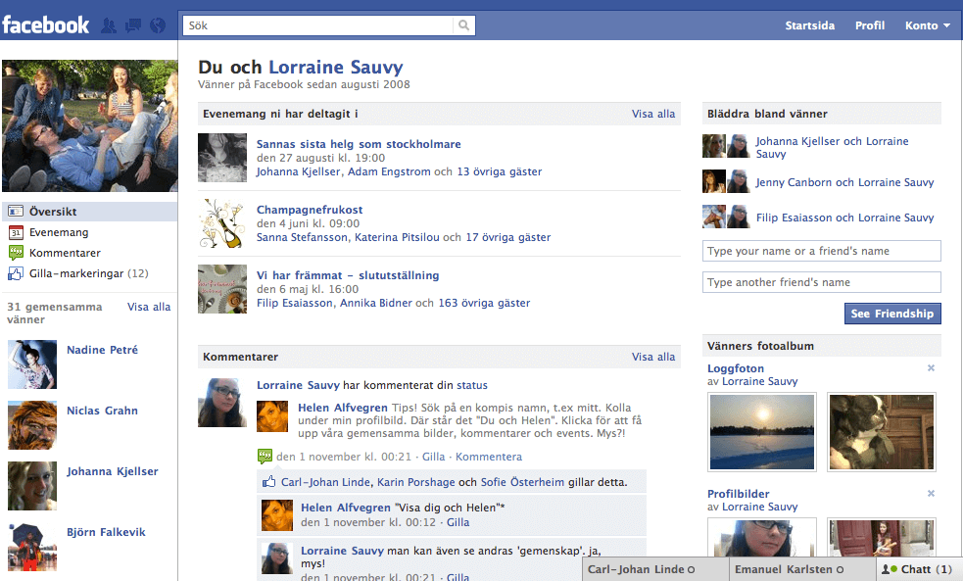Focus the 'Type your name or a friend's name' field

click(x=822, y=251)
